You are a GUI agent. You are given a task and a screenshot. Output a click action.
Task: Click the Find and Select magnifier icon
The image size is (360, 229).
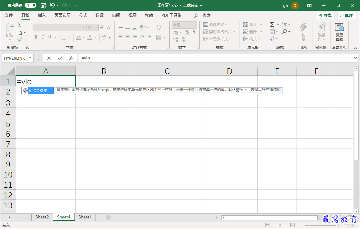point(284,32)
